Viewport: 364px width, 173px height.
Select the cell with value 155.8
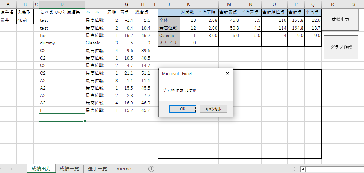click(296, 20)
